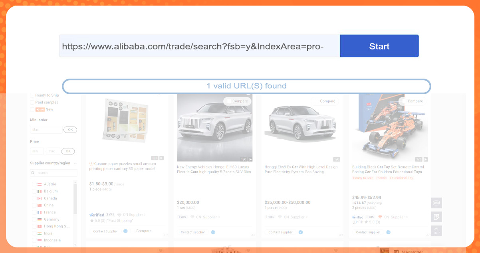The width and height of the screenshot is (480, 253).
Task: Open CN Supplier link on paper puzzle listing
Action: [x=134, y=215]
